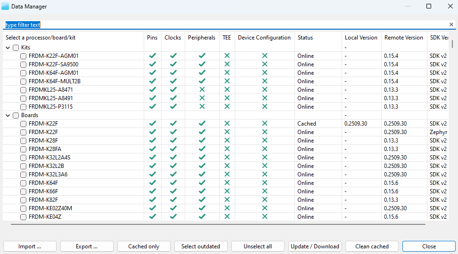
Task: Select the FRDM-K32L3A6 row label
Action: (x=48, y=175)
